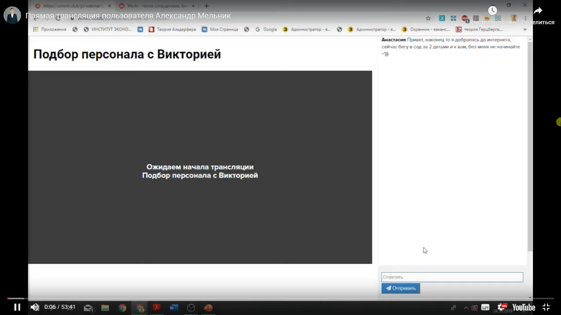The height and width of the screenshot is (315, 561).
Task: Open the channel avatar of Александр Мельник
Action: coord(12,16)
